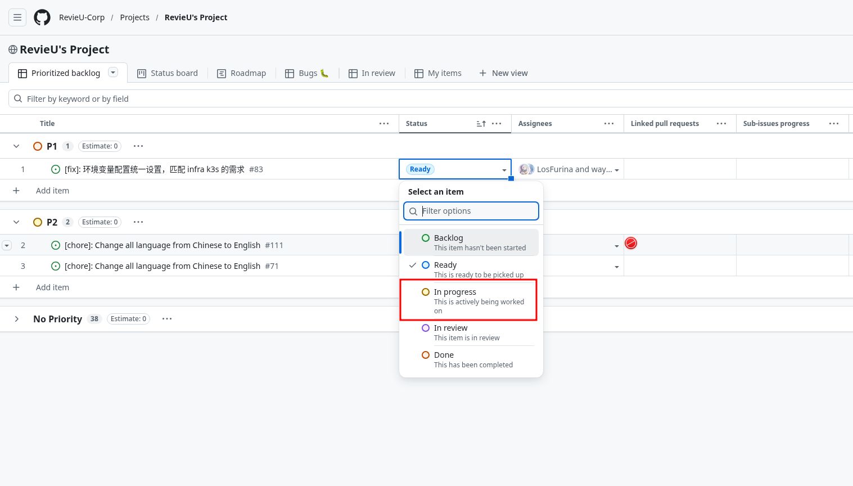Open the P2 group ellipsis menu
Image resolution: width=853 pixels, height=486 pixels.
pos(138,222)
